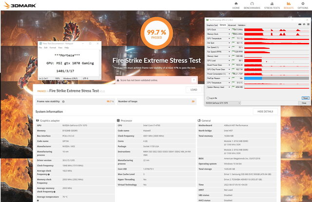The height and width of the screenshot is (202, 312).
Task: Open the NVIDIA GeForce GTX 1070 GPU selector
Action: 223,103
